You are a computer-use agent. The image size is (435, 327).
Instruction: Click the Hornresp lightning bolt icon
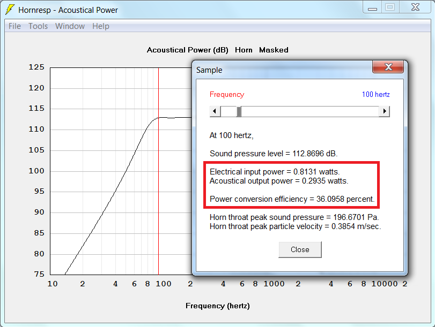(x=10, y=10)
